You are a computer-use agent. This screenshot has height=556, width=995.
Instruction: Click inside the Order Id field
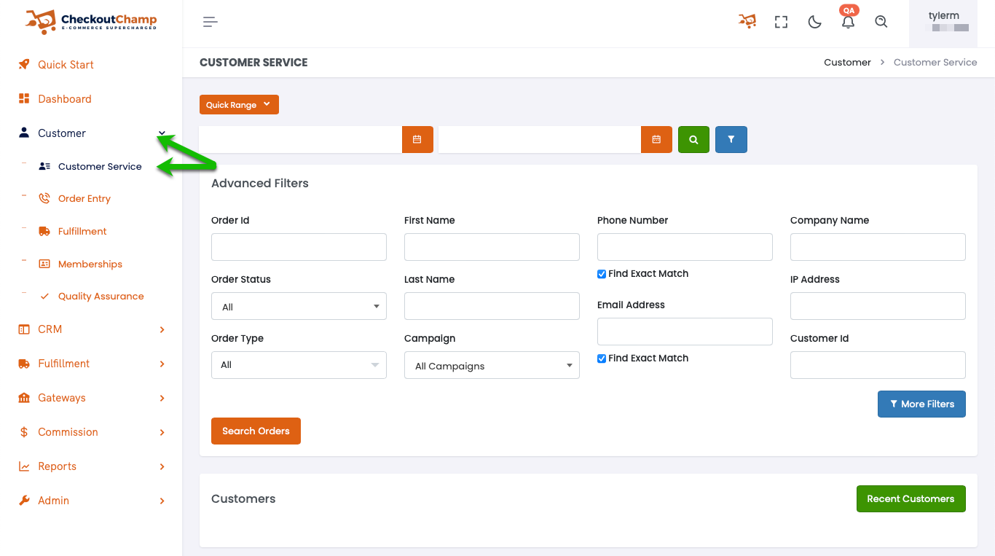click(x=299, y=247)
